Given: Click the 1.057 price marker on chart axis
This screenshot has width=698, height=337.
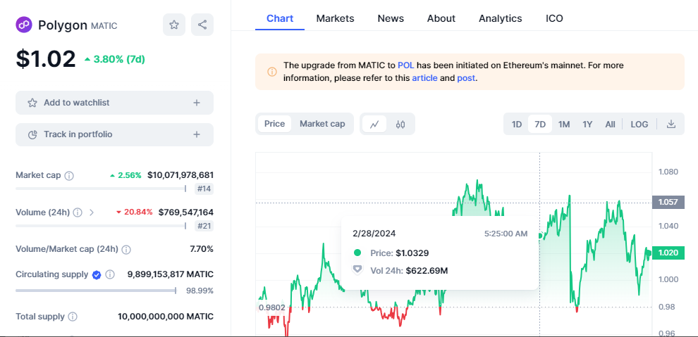Looking at the screenshot, I should pos(668,203).
